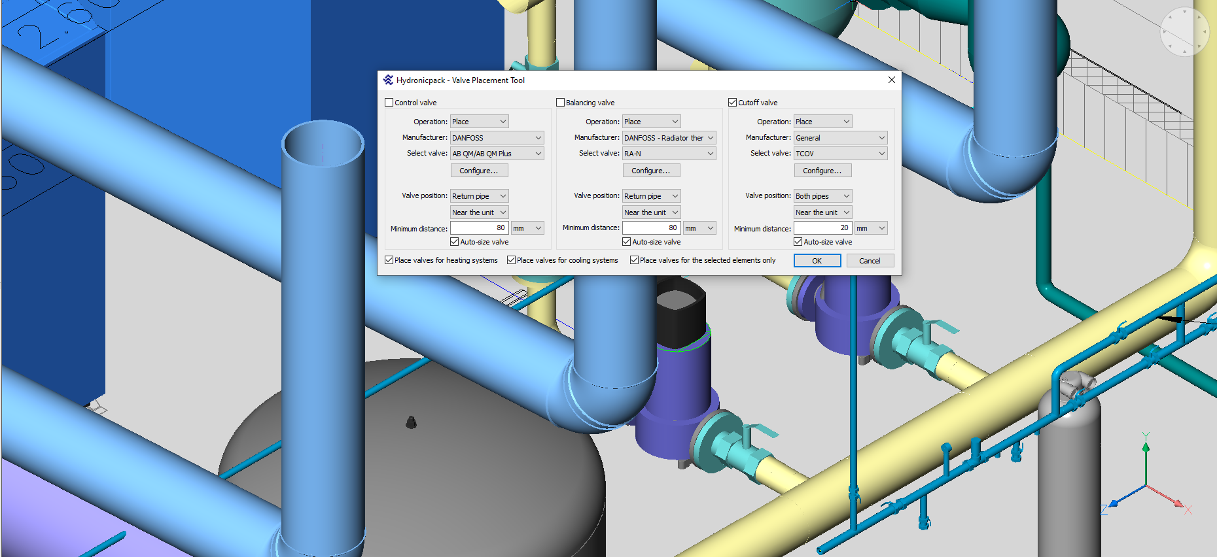This screenshot has width=1217, height=557.
Task: Uncheck the Cutoff valve checkbox
Action: click(733, 103)
